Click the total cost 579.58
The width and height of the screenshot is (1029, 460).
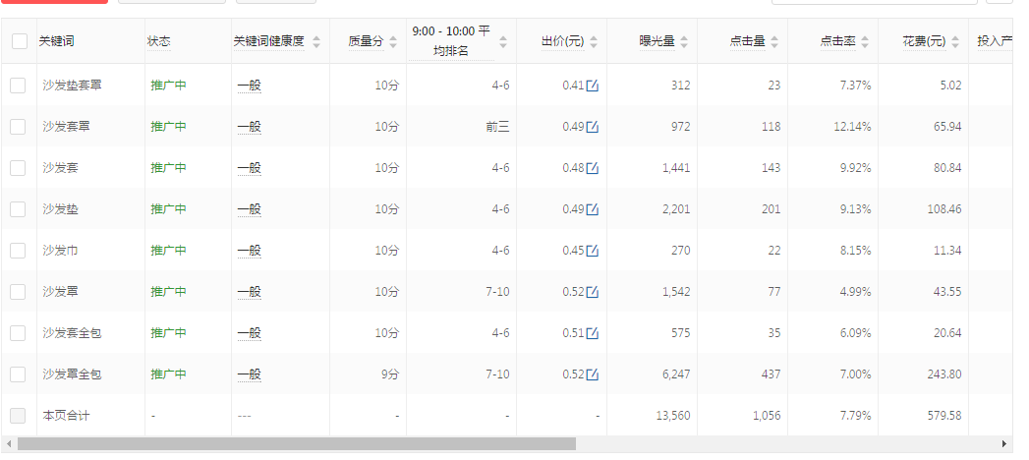coord(944,416)
